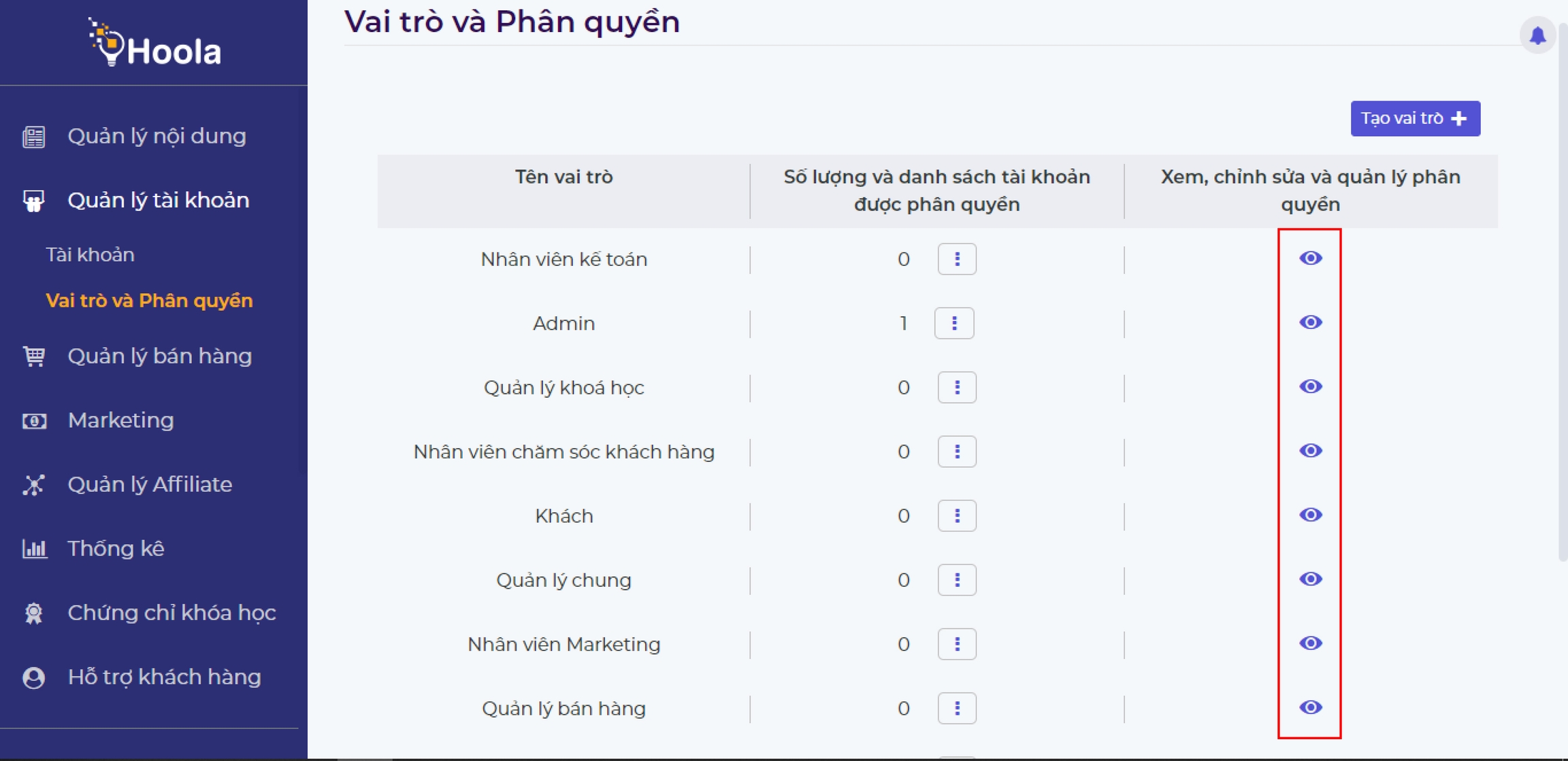Screen dimensions: 1568x761
Task: View permissions for the Khách role
Action: coord(1310,515)
